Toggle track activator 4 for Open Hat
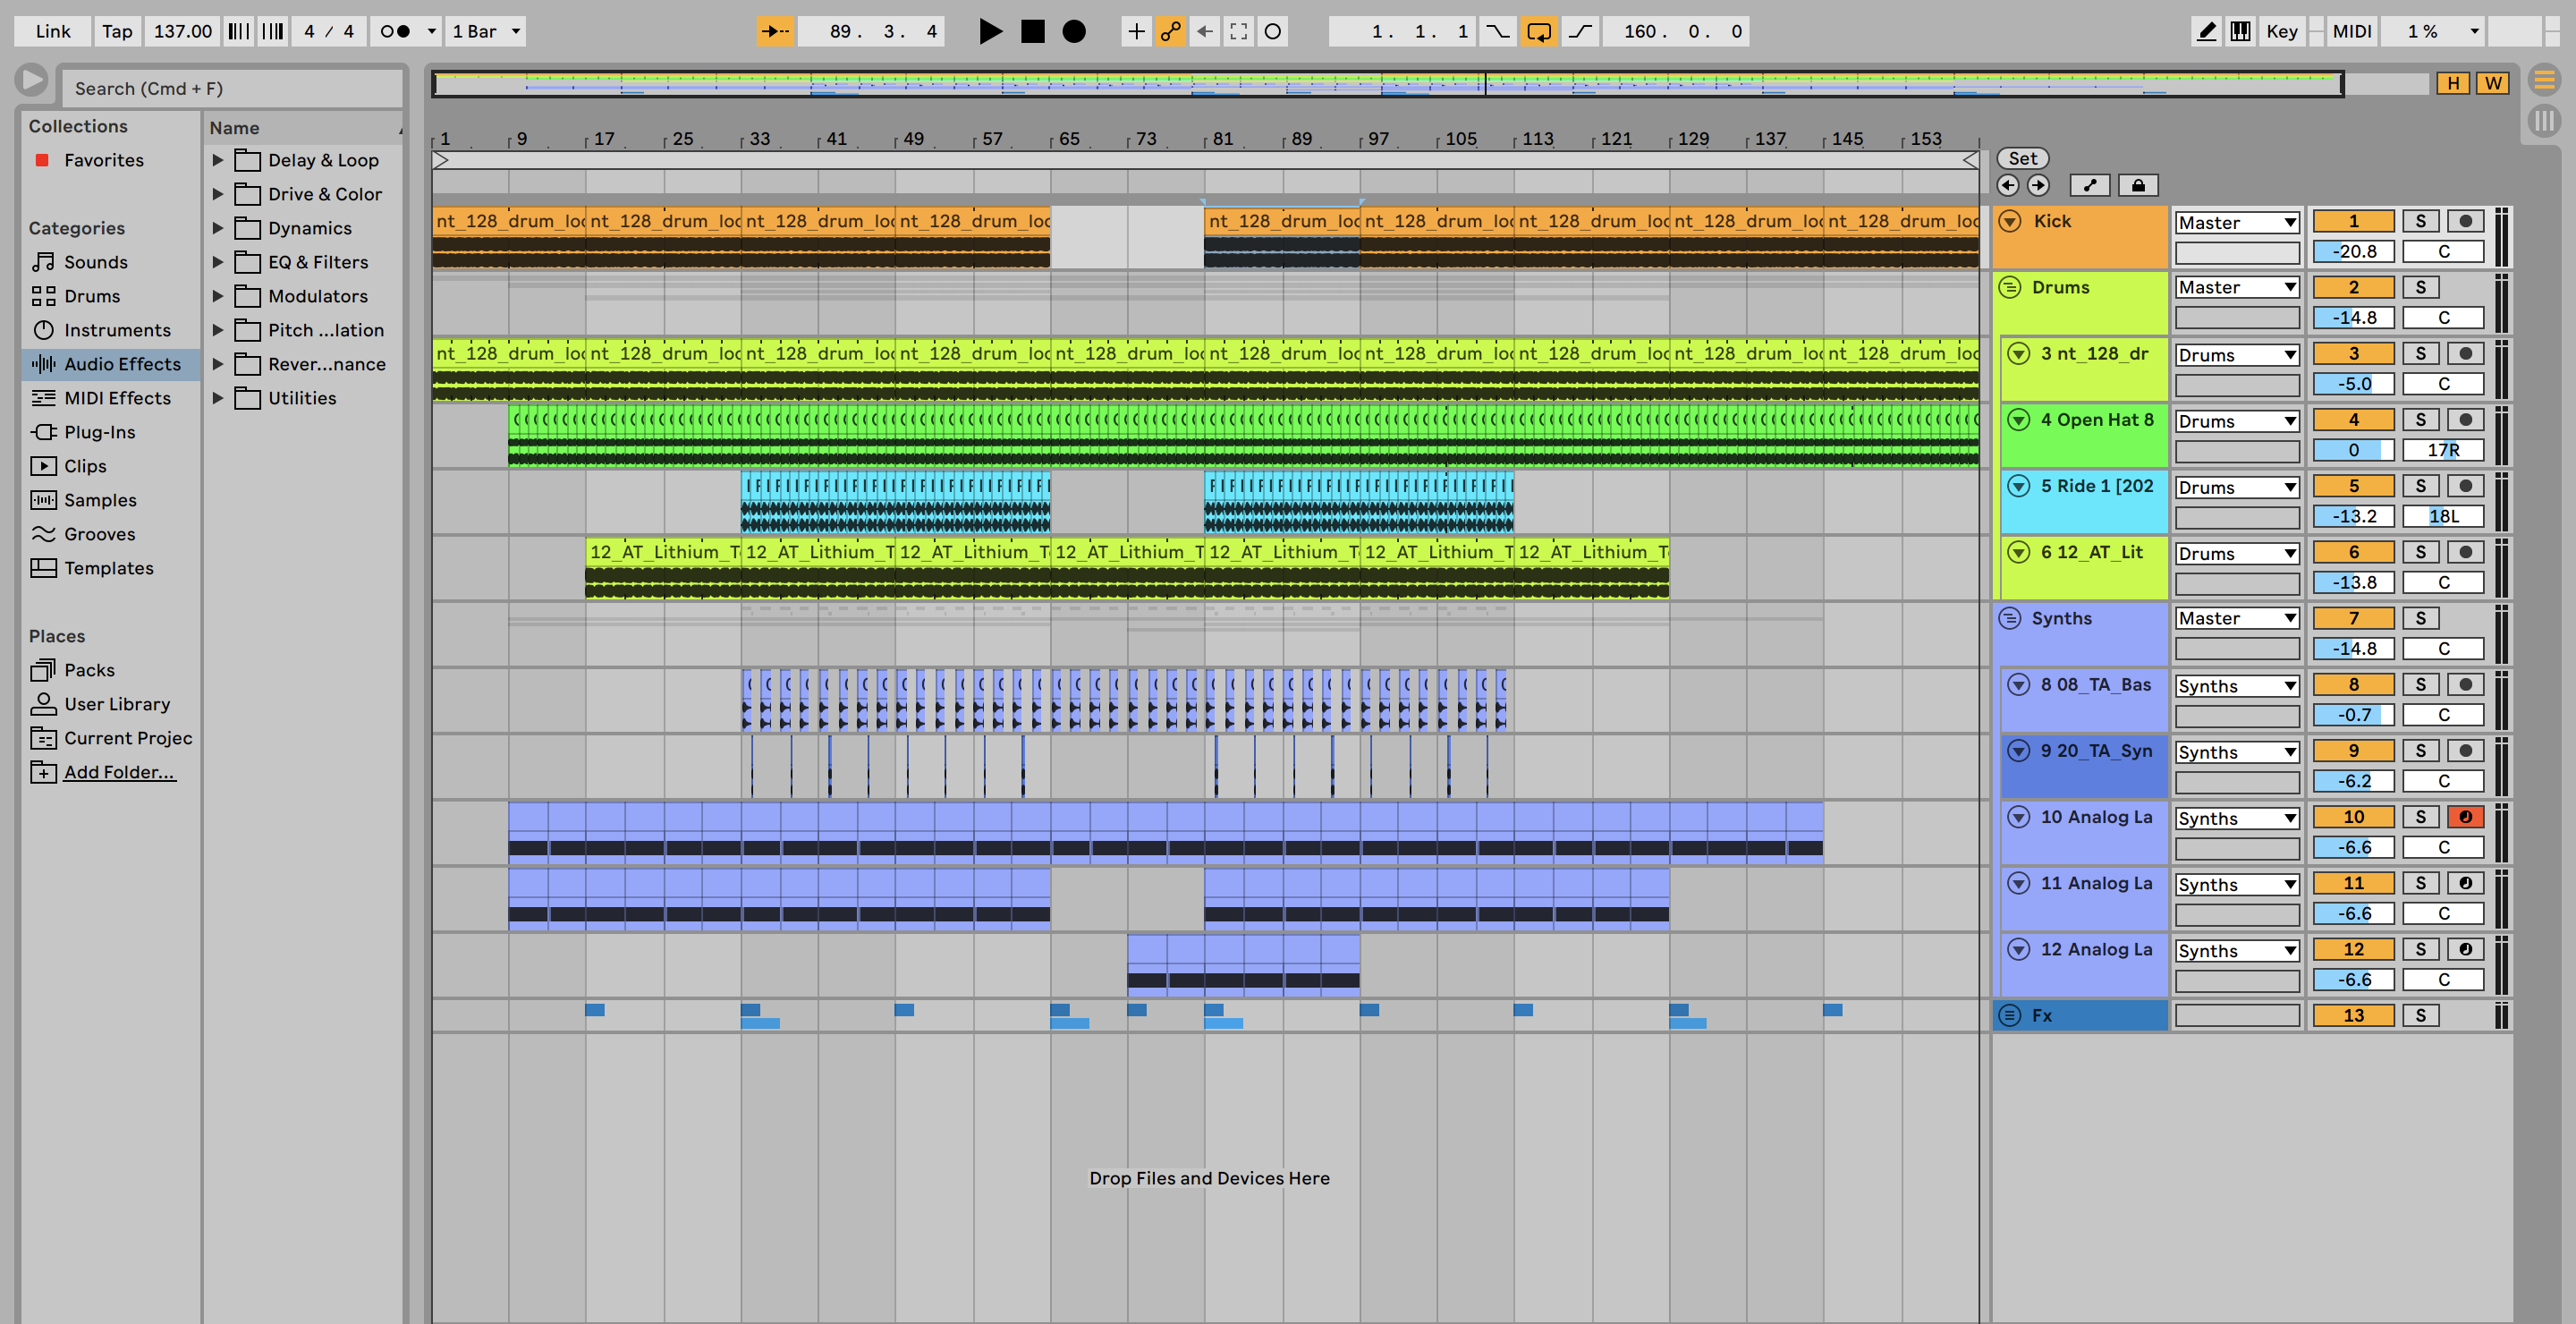Image resolution: width=2576 pixels, height=1324 pixels. [x=2353, y=420]
